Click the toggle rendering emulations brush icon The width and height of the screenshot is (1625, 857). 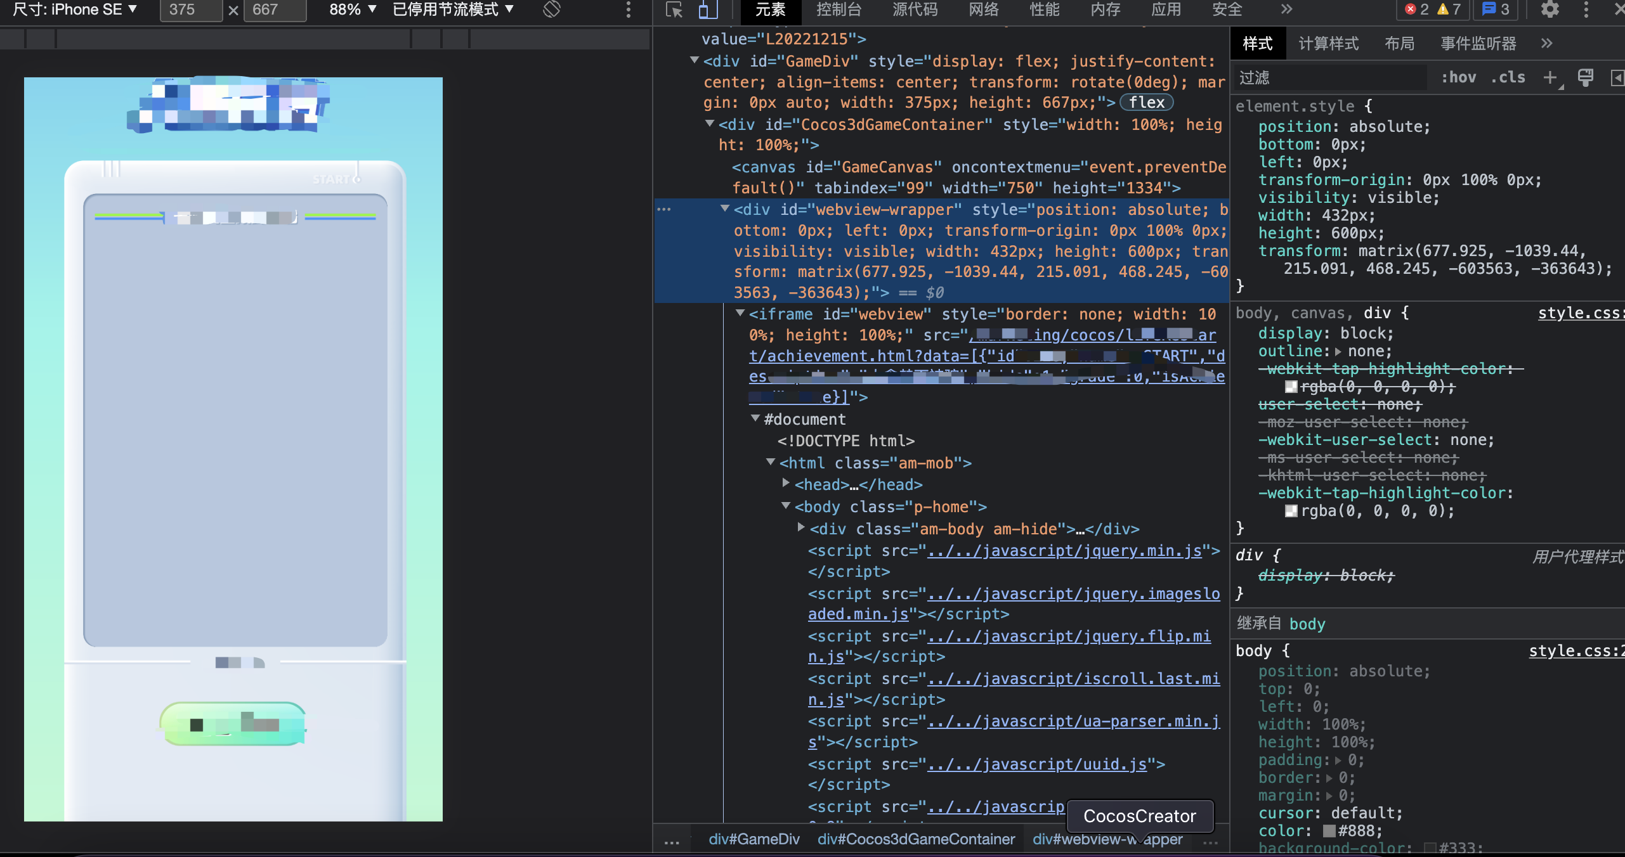[1585, 77]
